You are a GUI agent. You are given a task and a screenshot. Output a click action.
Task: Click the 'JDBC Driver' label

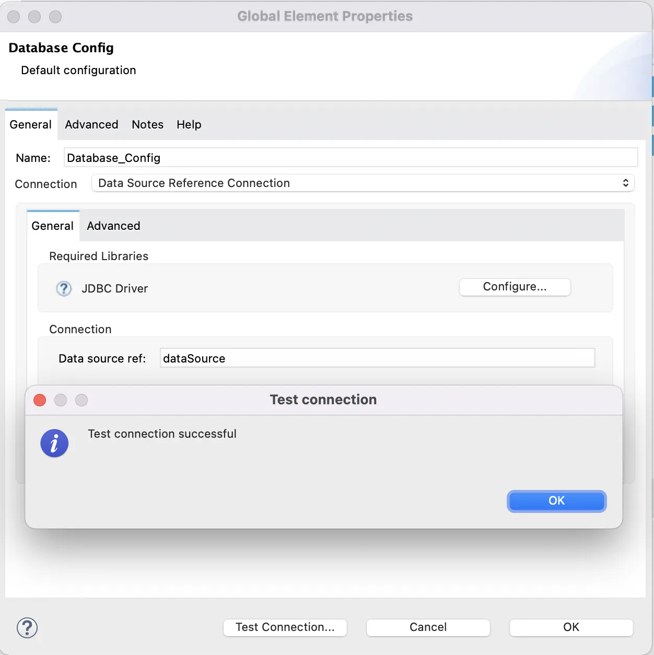115,288
